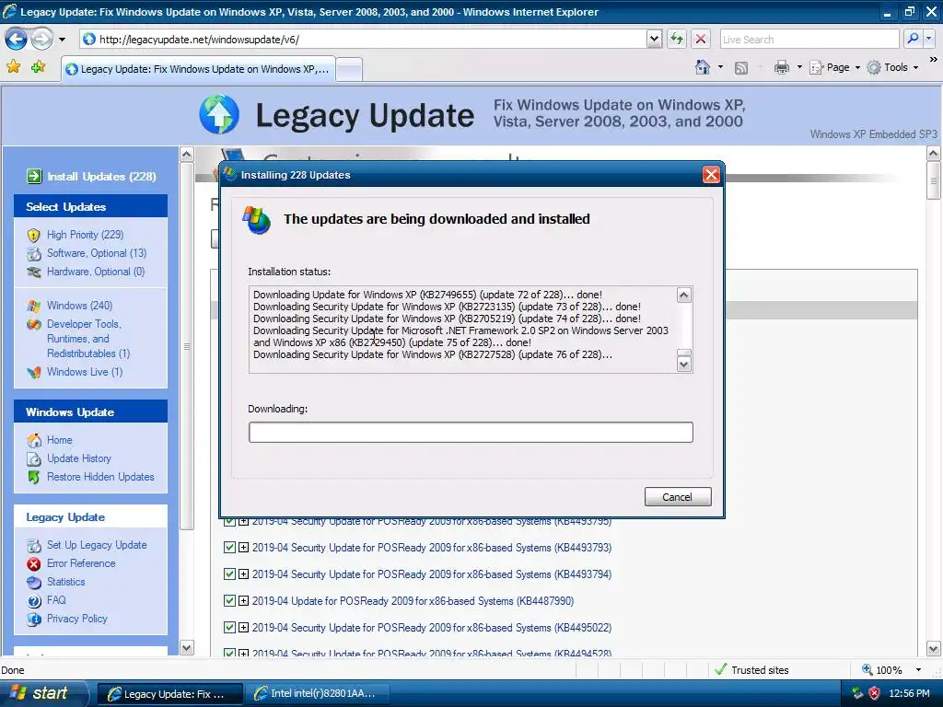The image size is (943, 707).
Task: Click the Legacy Update globe logo
Action: 219,114
